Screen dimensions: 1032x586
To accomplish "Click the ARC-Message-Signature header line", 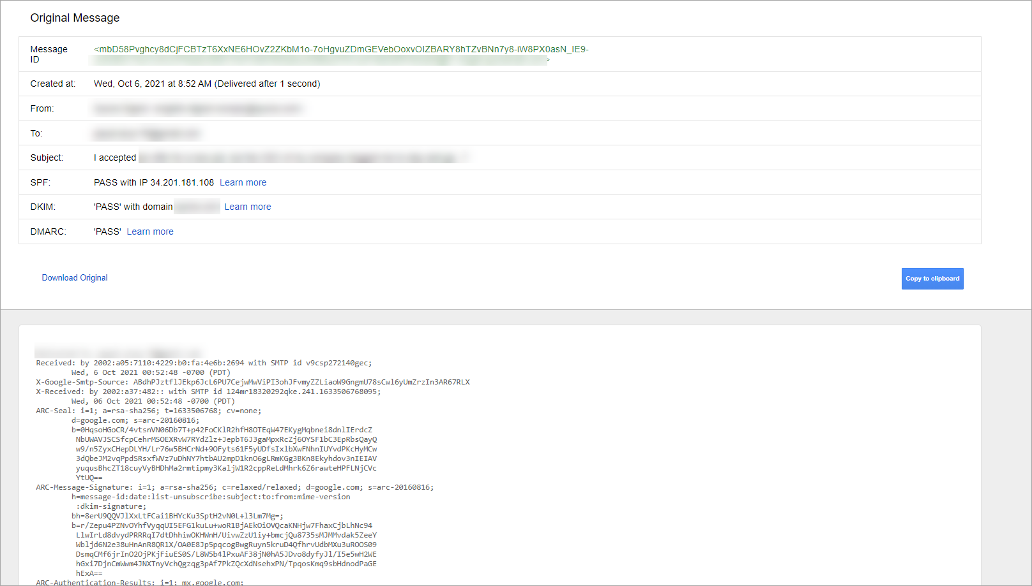I will pos(234,487).
